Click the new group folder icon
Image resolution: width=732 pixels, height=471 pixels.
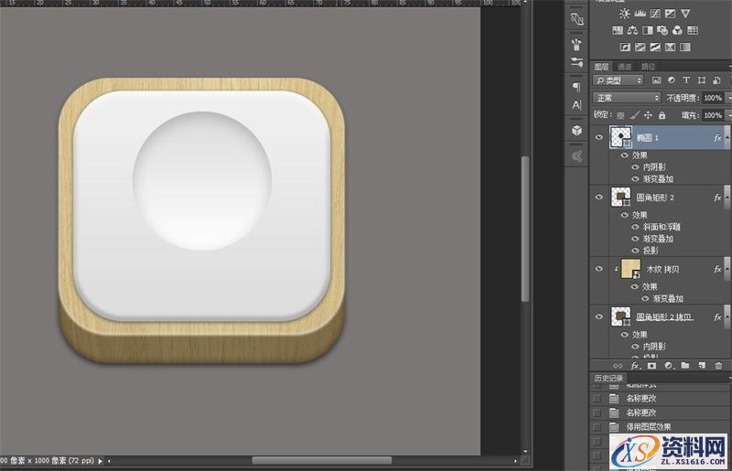[685, 365]
